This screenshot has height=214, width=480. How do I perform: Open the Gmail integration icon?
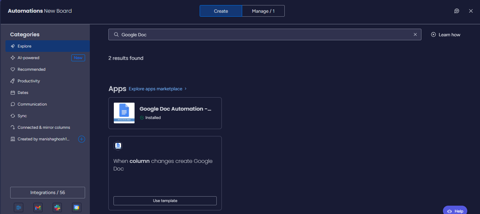point(38,207)
